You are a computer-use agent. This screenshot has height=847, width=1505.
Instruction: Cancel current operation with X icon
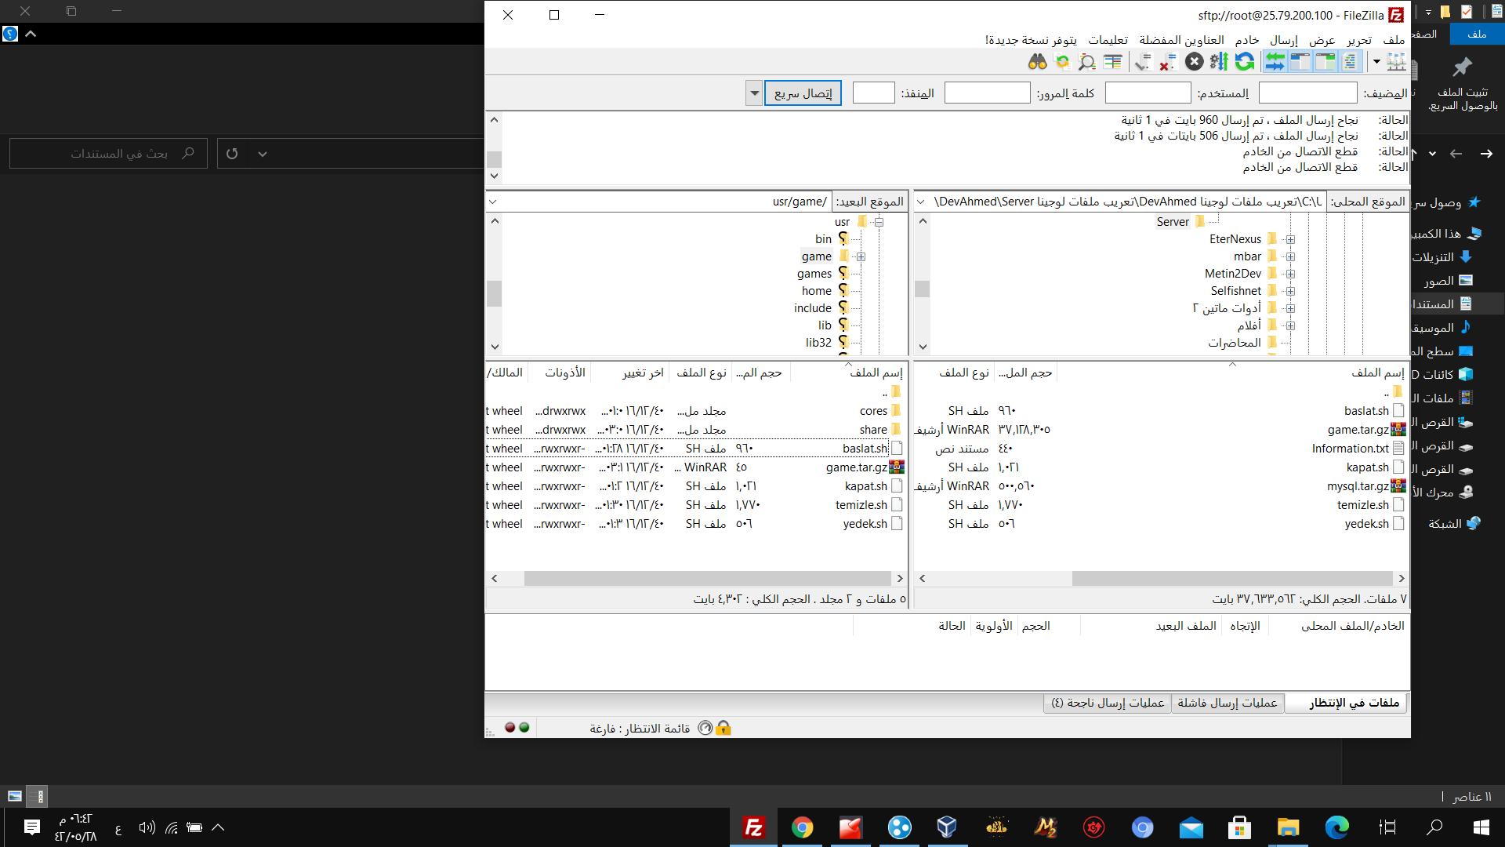(x=1194, y=61)
